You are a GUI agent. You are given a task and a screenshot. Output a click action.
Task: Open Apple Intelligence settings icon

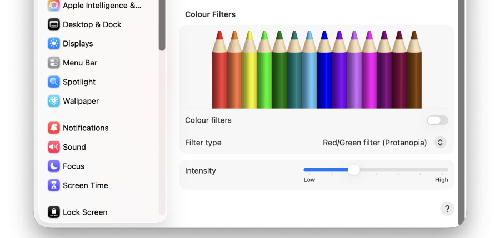click(53, 6)
